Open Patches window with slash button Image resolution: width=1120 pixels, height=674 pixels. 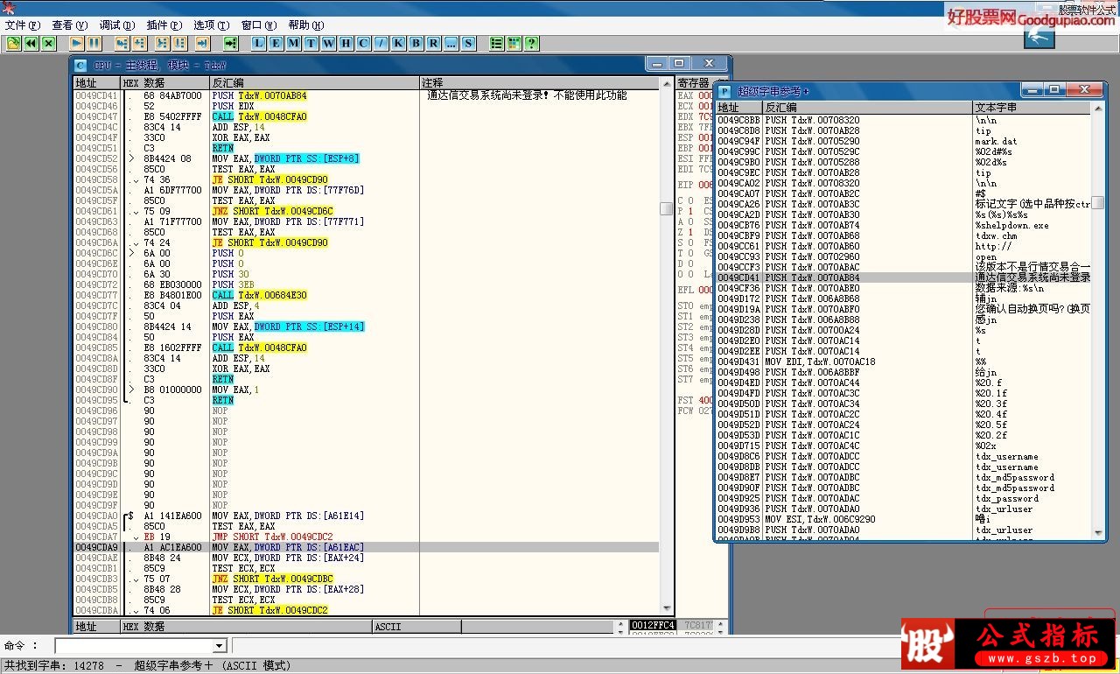click(381, 43)
